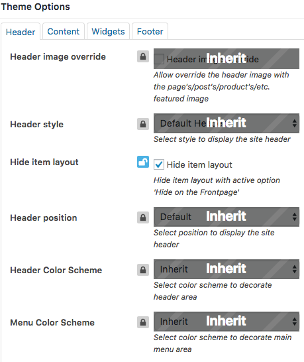
Task: Select the Header tab
Action: tap(21, 32)
